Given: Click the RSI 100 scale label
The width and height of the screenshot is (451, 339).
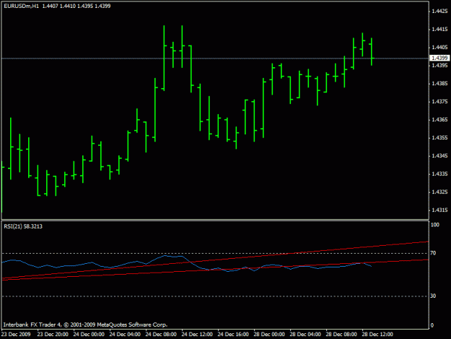Looking at the screenshot, I should coord(435,225).
